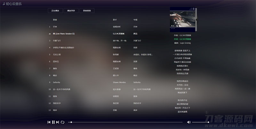The height and width of the screenshot is (129, 256).
Task: Click the playing indicator icon beside 画
Action: [50, 34]
